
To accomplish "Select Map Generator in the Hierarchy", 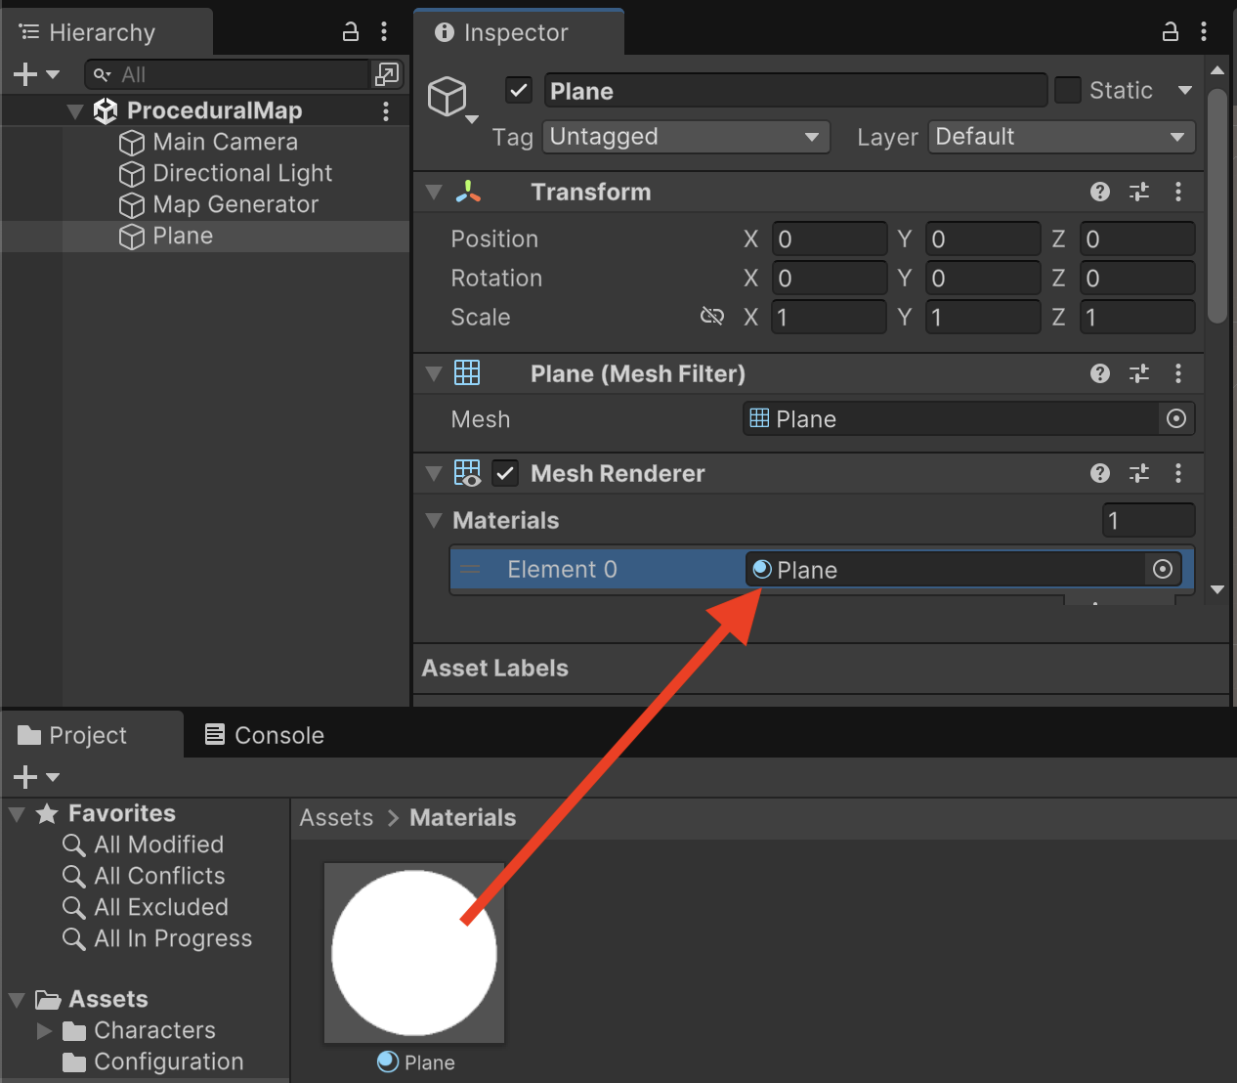I will (235, 204).
